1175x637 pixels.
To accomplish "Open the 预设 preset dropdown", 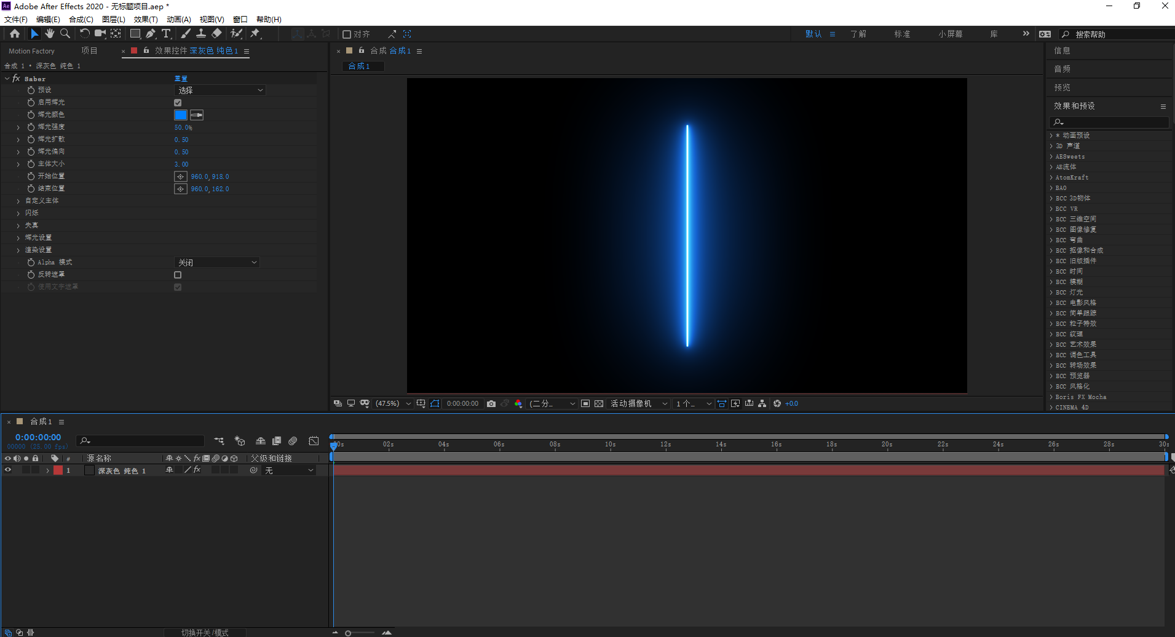I will 220,90.
